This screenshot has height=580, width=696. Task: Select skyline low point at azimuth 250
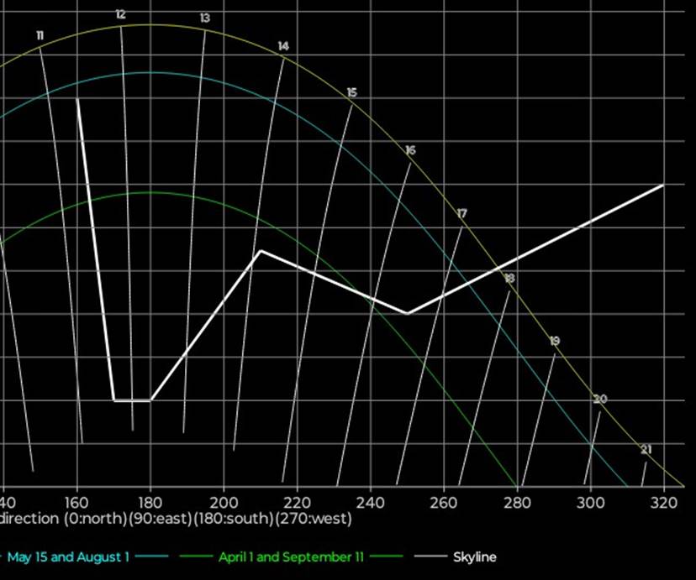pyautogui.click(x=407, y=313)
